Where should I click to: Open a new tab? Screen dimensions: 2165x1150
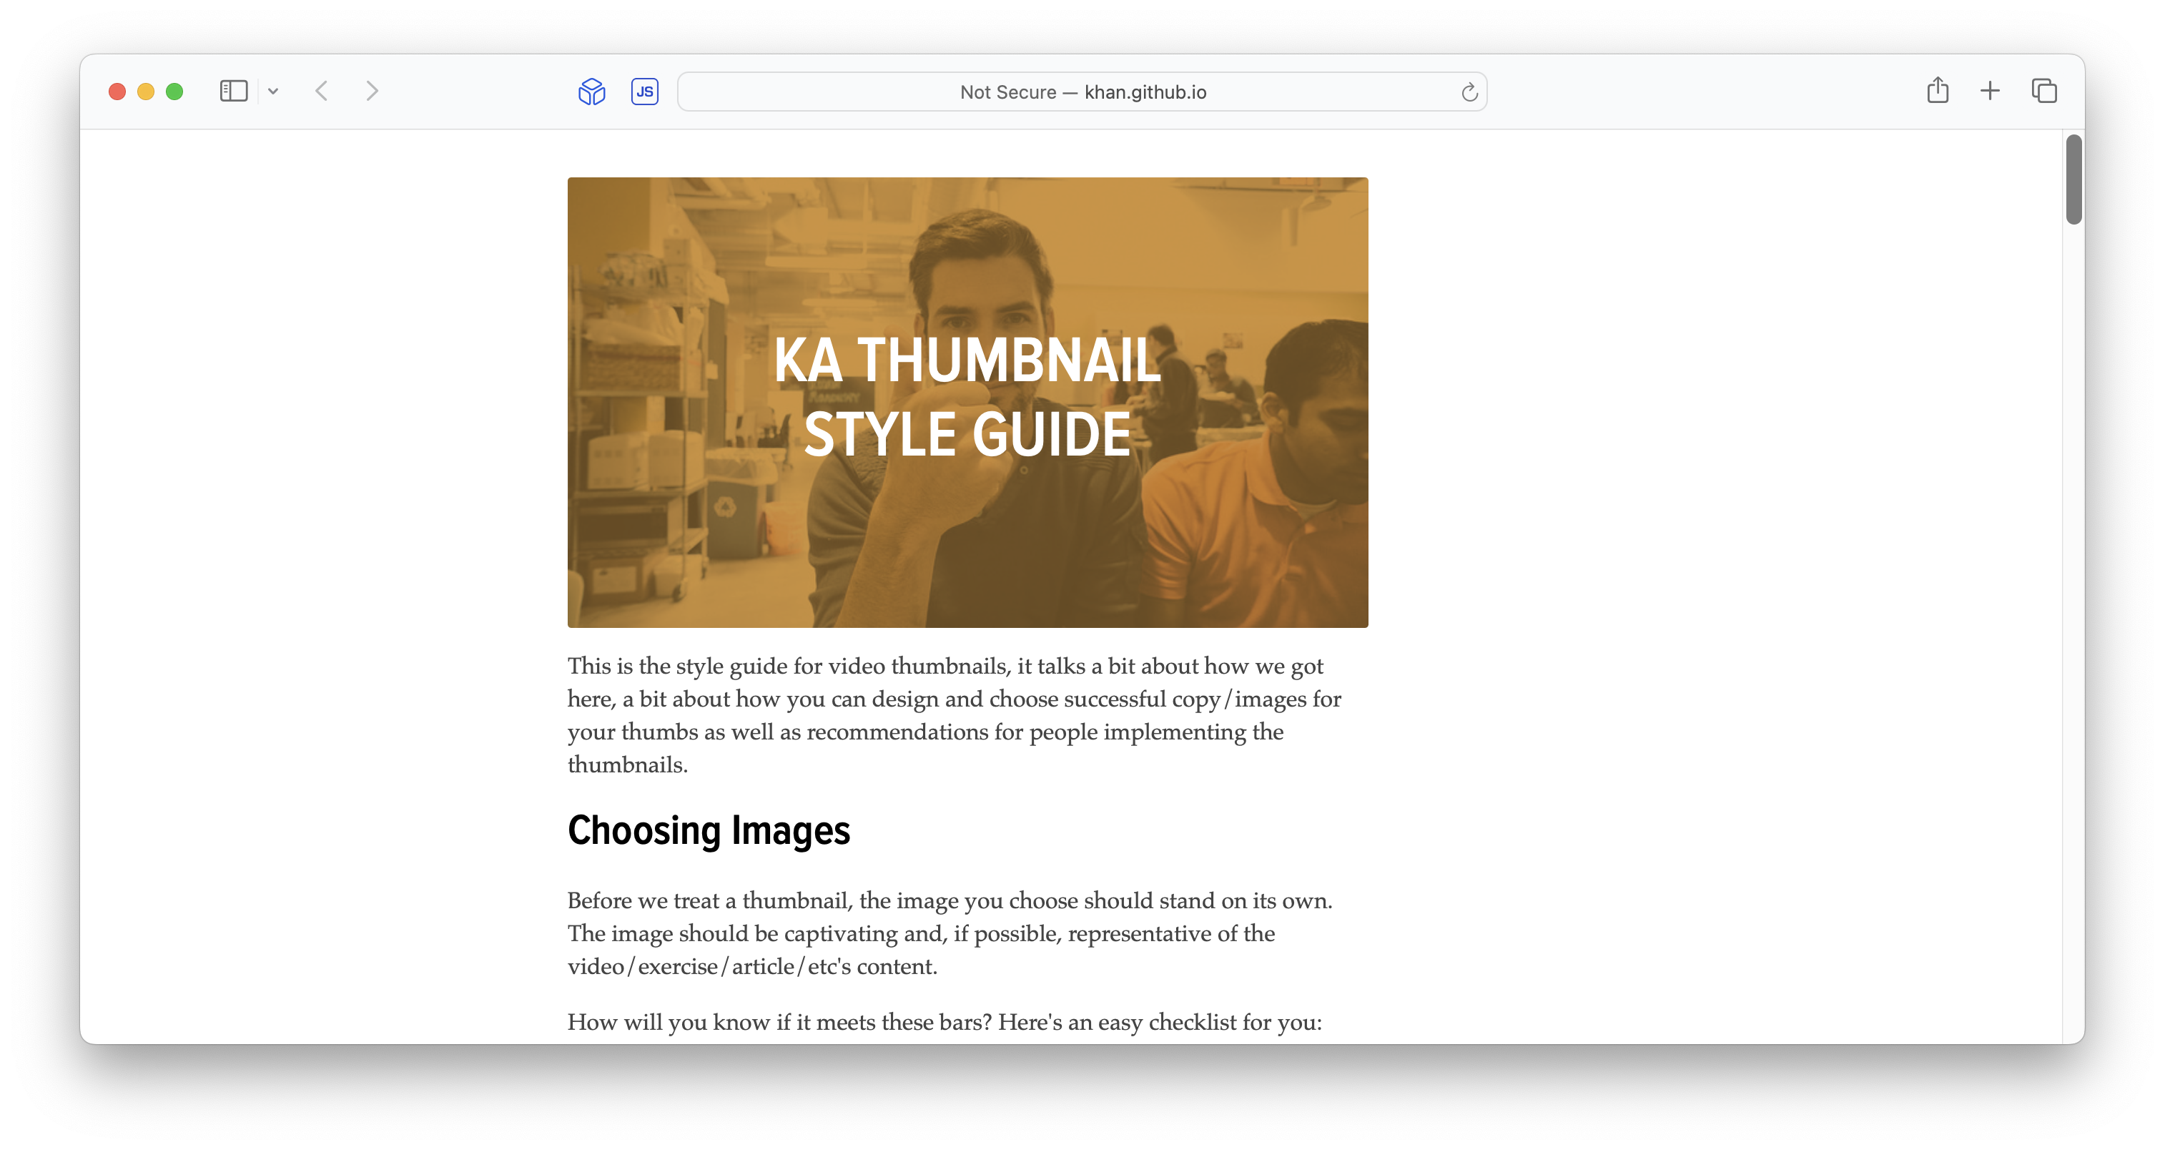coord(1989,90)
